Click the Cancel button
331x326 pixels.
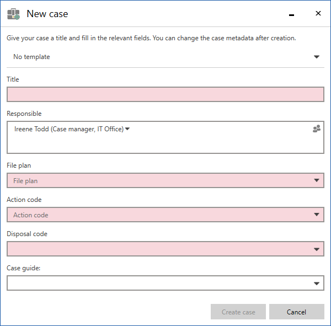[x=297, y=312]
